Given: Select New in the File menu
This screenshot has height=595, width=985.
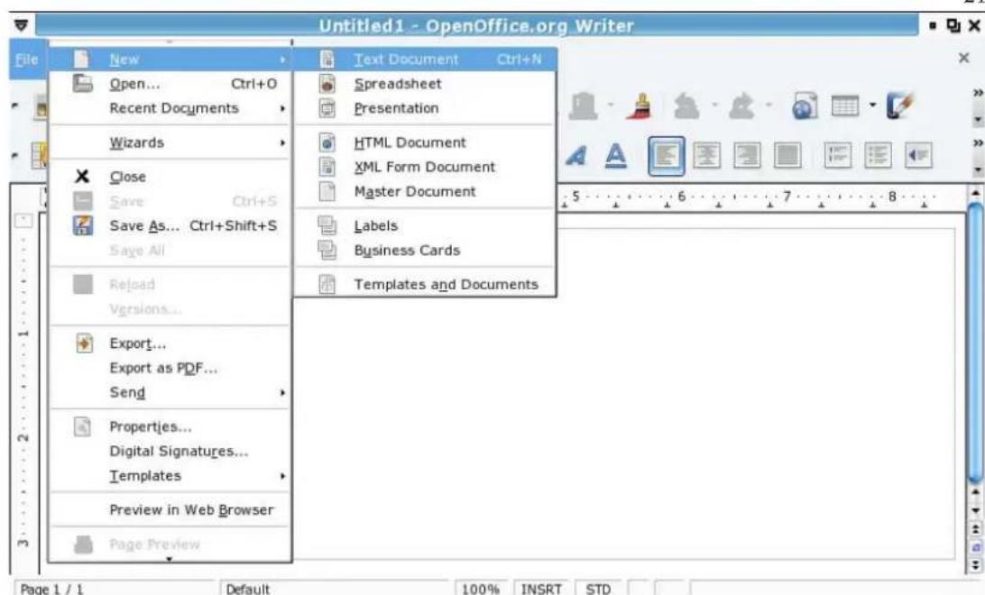Looking at the screenshot, I should pyautogui.click(x=170, y=59).
